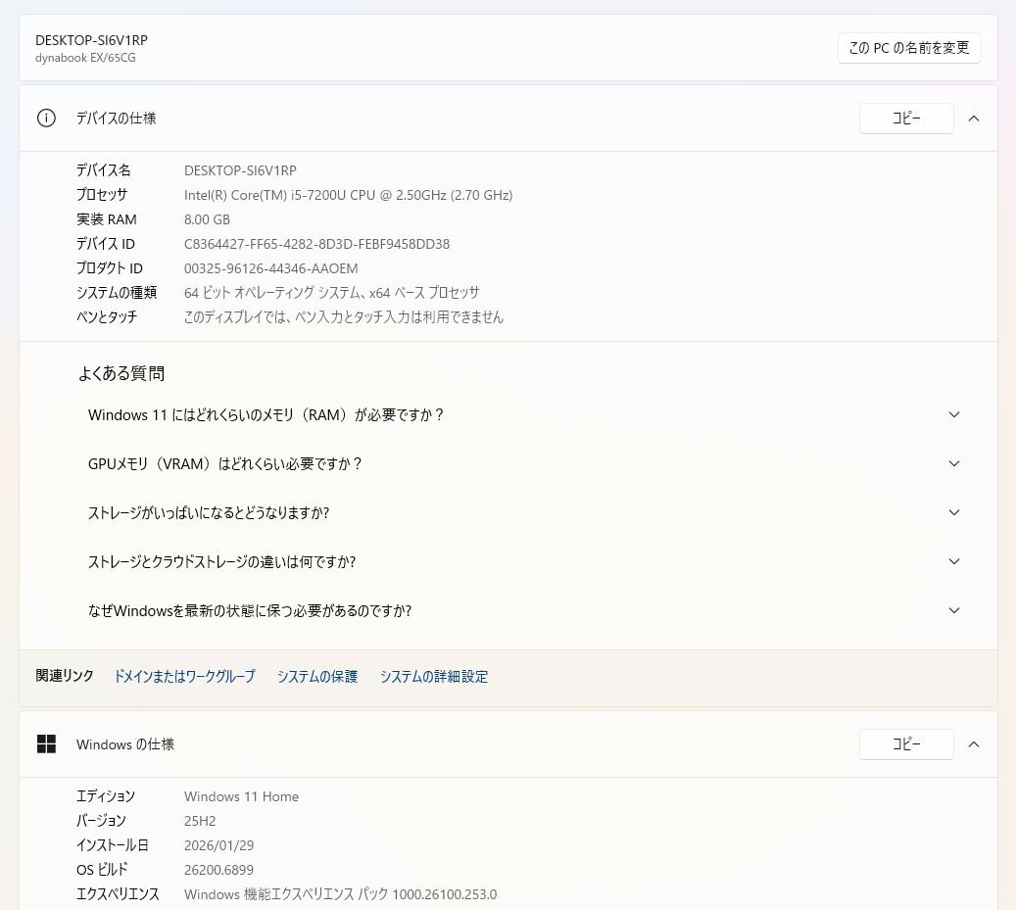The image size is (1016, 910).
Task: Click the インストール日 label
Action: click(x=113, y=845)
